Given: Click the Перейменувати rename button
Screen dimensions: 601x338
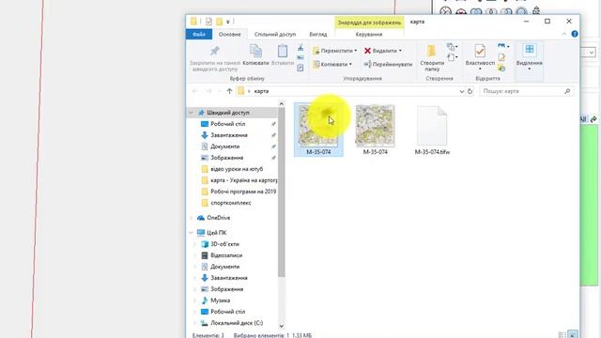Looking at the screenshot, I should pos(388,65).
